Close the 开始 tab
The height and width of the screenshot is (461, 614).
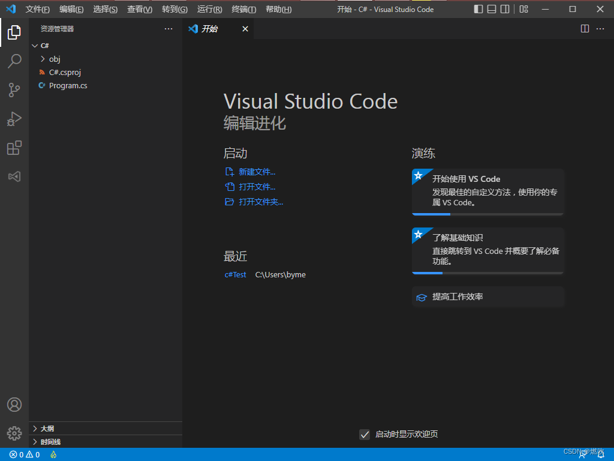(x=245, y=29)
